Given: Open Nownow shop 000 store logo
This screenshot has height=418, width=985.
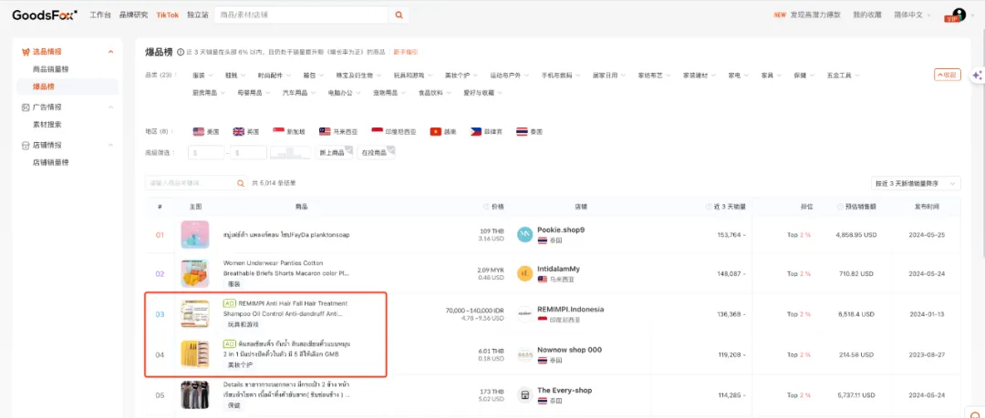Looking at the screenshot, I should click(x=524, y=354).
